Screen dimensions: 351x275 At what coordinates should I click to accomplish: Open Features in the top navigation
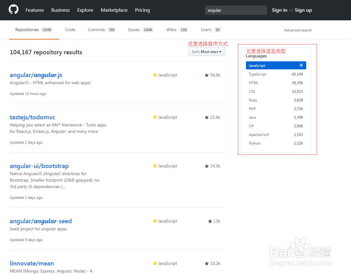35,10
